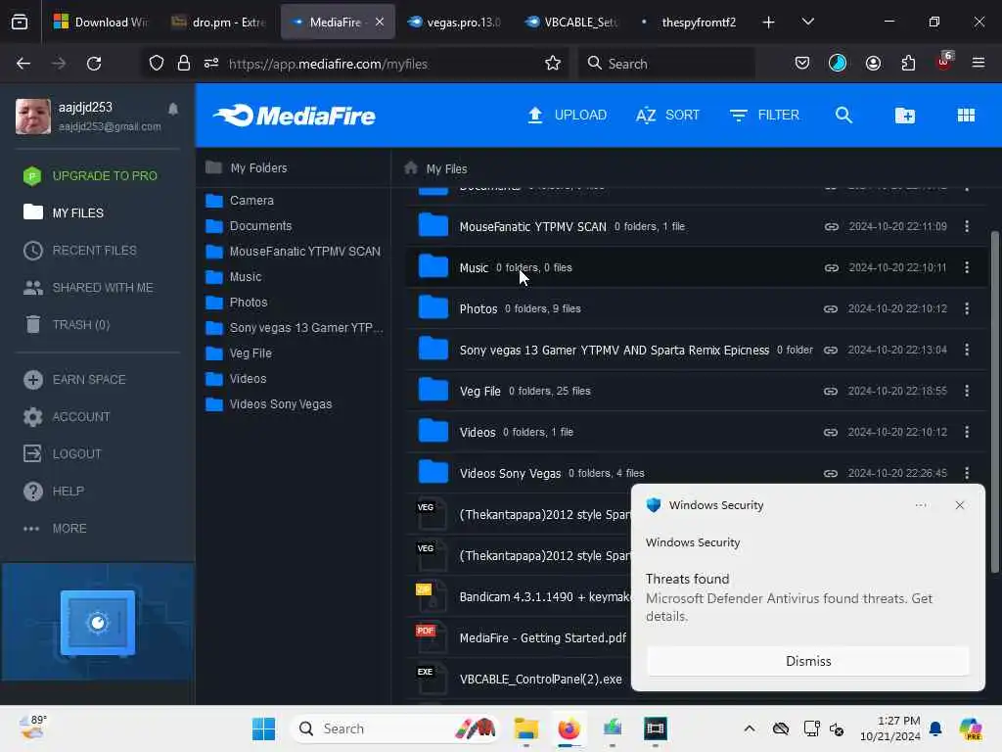The height and width of the screenshot is (752, 1002).
Task: List all browser tabs dropdown arrow
Action: (x=807, y=22)
